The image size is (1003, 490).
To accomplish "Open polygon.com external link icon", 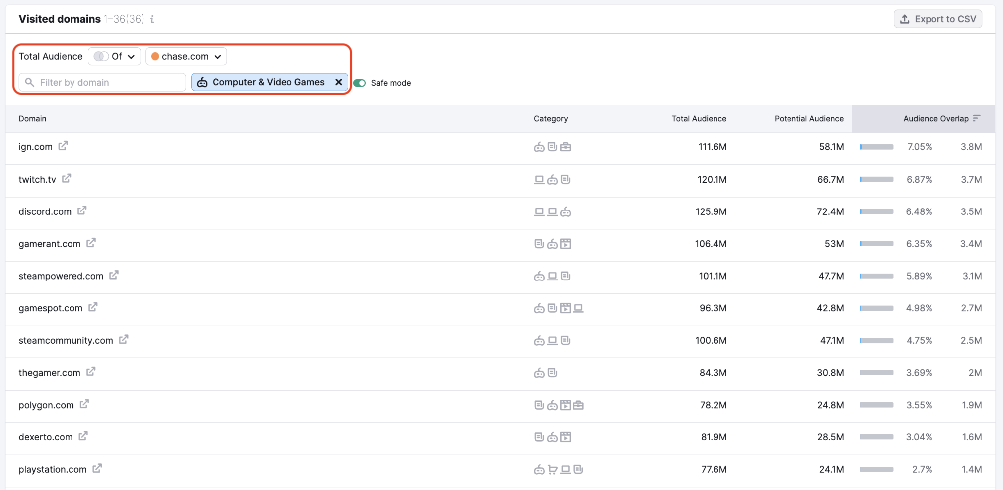I will (84, 404).
